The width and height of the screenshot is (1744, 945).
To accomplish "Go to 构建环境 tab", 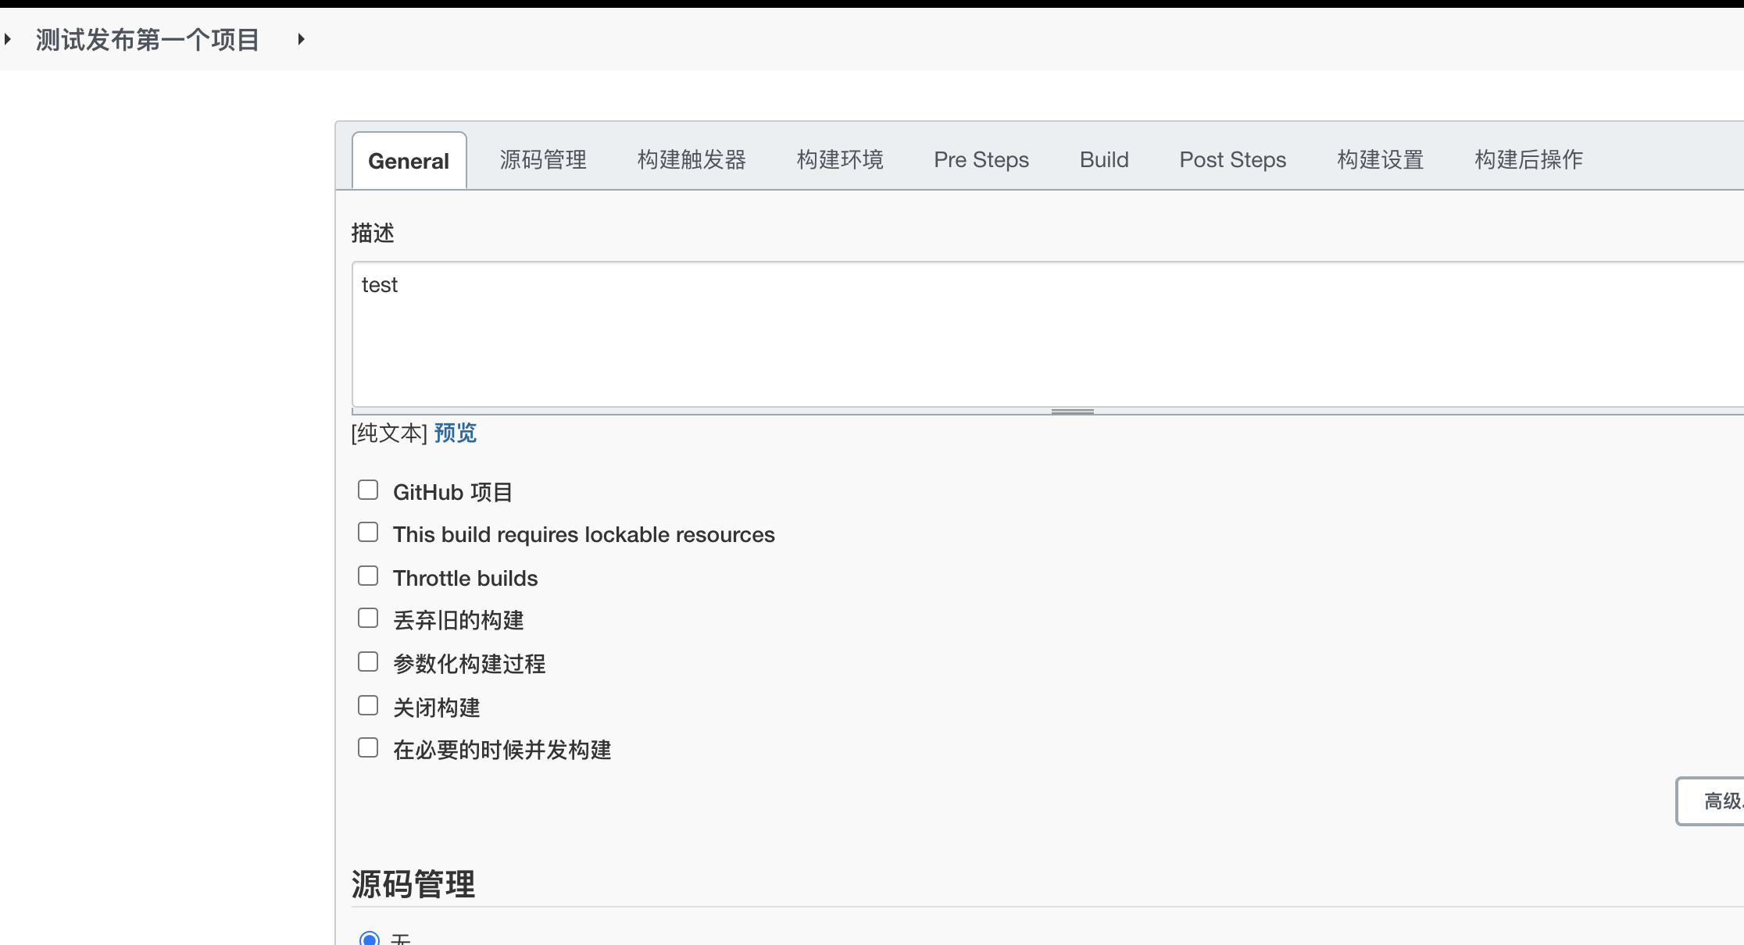I will pos(840,160).
